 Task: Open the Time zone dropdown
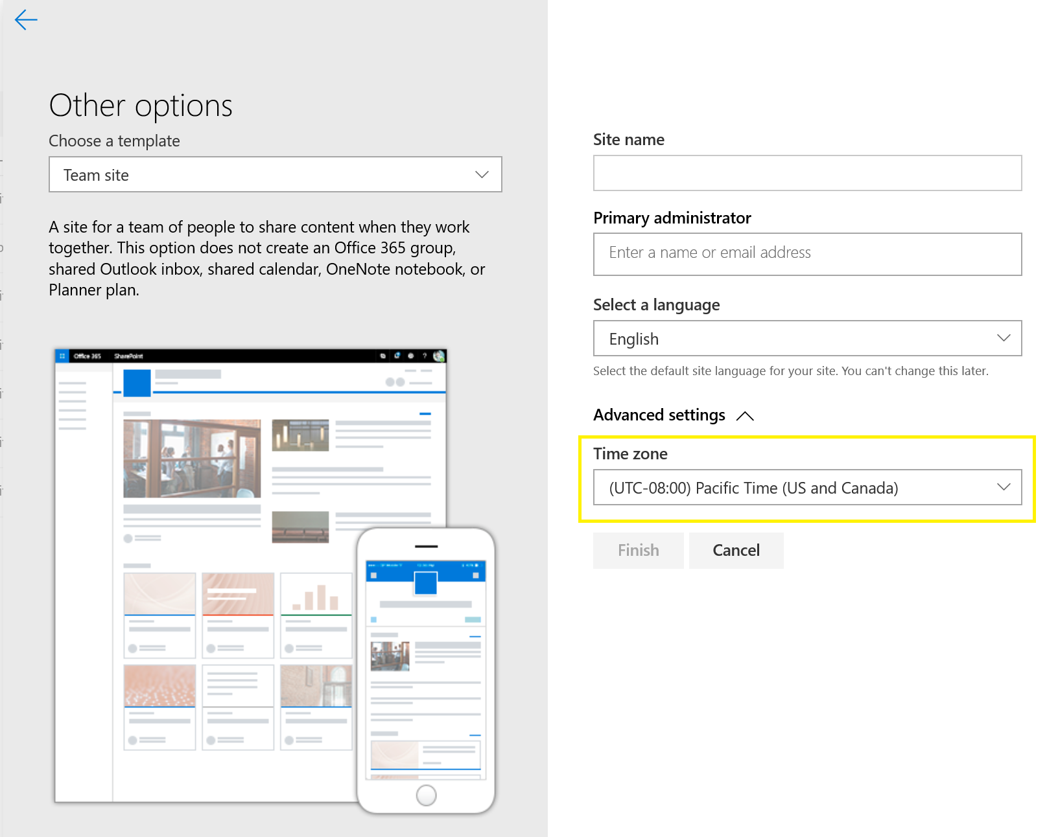[x=807, y=488]
